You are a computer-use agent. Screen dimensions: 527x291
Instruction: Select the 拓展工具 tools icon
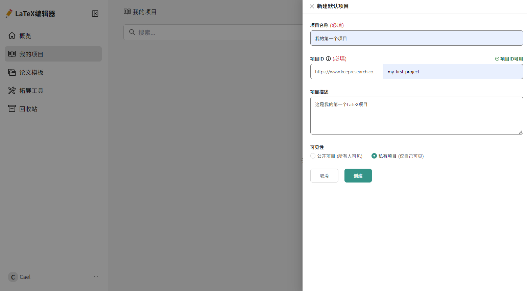[x=12, y=90]
